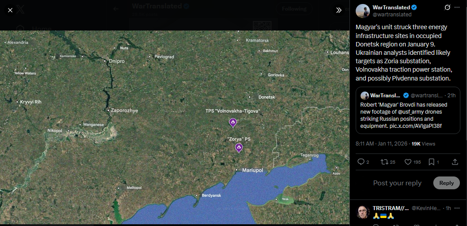Image resolution: width=467 pixels, height=226 pixels.
Task: Click the Zaporozhye label on map
Action: coord(125,111)
